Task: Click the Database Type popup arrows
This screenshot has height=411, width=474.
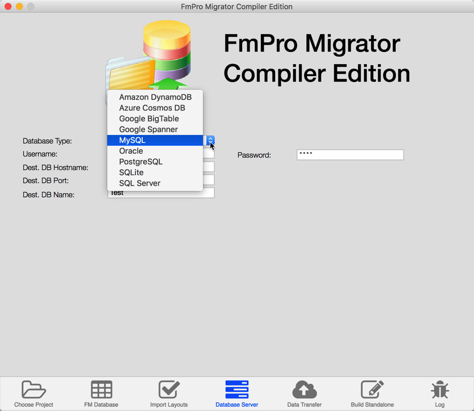Action: (210, 140)
